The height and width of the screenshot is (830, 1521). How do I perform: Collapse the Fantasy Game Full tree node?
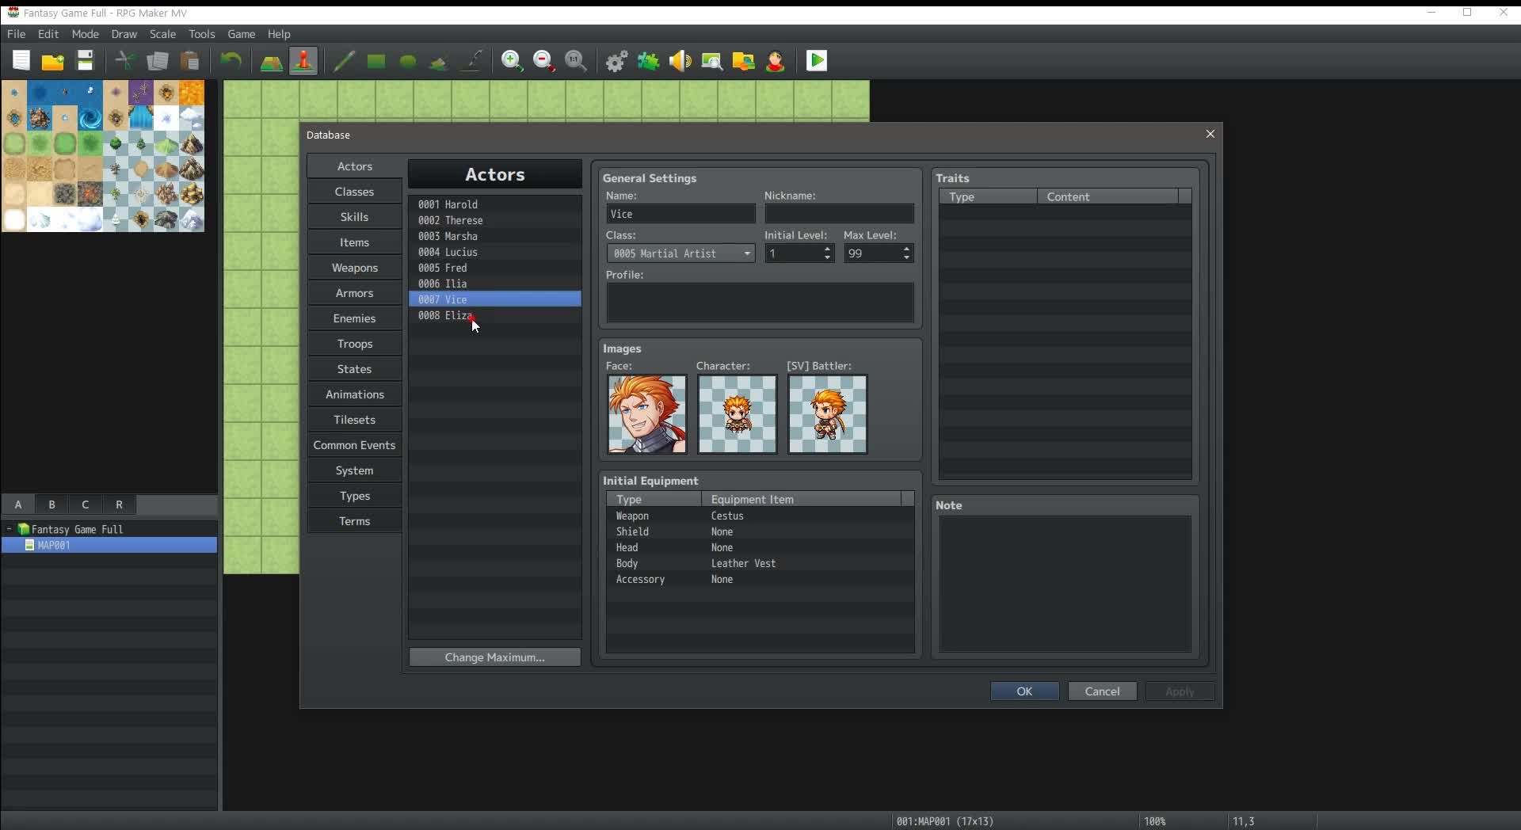coord(9,529)
